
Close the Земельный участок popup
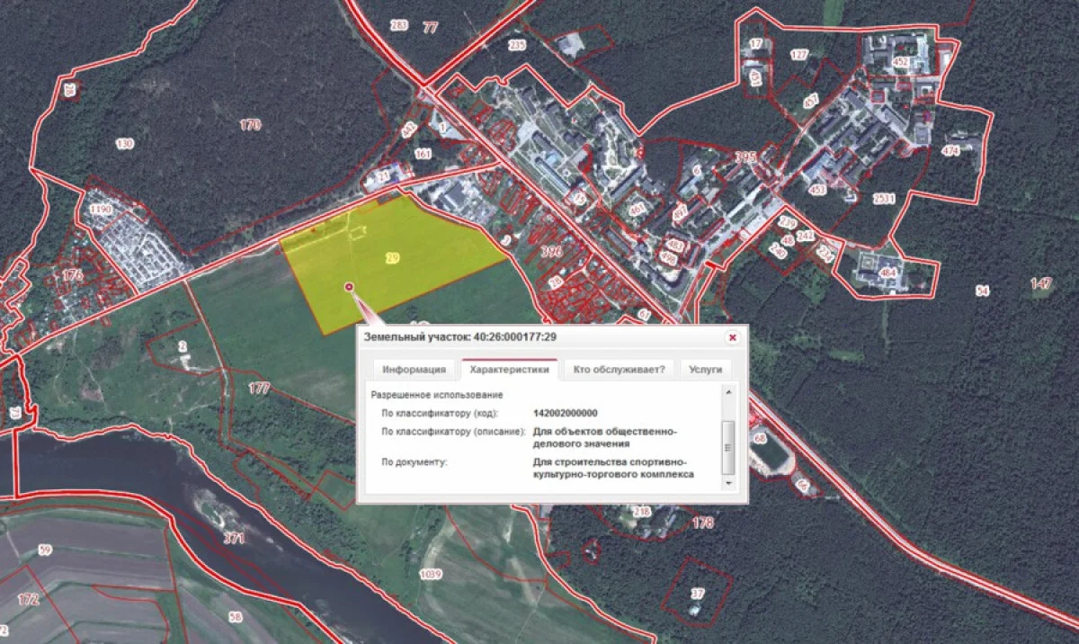click(x=732, y=337)
